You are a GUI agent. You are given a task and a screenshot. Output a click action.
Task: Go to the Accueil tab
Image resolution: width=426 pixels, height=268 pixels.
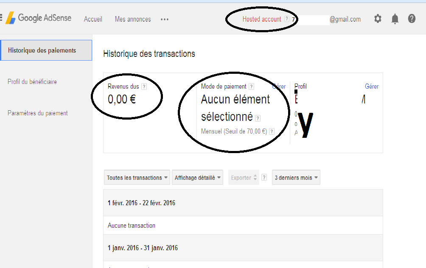93,19
